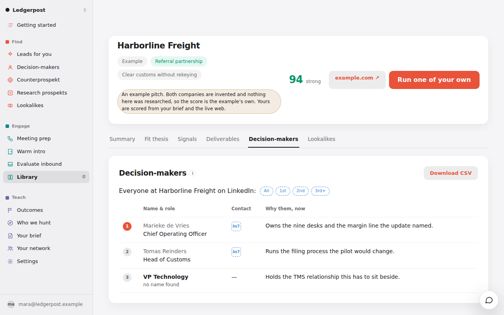Open Your brief page
The height and width of the screenshot is (315, 504).
(46, 236)
